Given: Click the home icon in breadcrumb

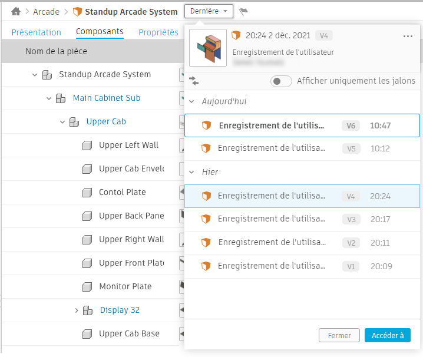Looking at the screenshot, I should point(16,11).
